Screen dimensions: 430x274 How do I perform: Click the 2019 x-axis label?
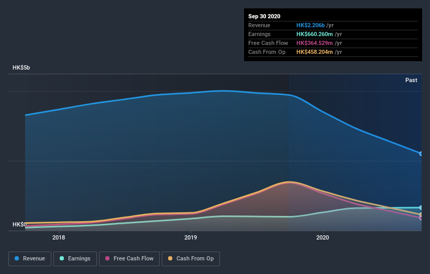coord(191,237)
